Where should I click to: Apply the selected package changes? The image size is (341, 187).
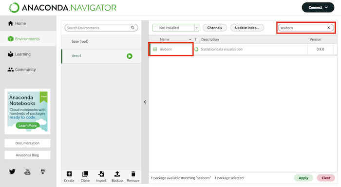[303, 178]
